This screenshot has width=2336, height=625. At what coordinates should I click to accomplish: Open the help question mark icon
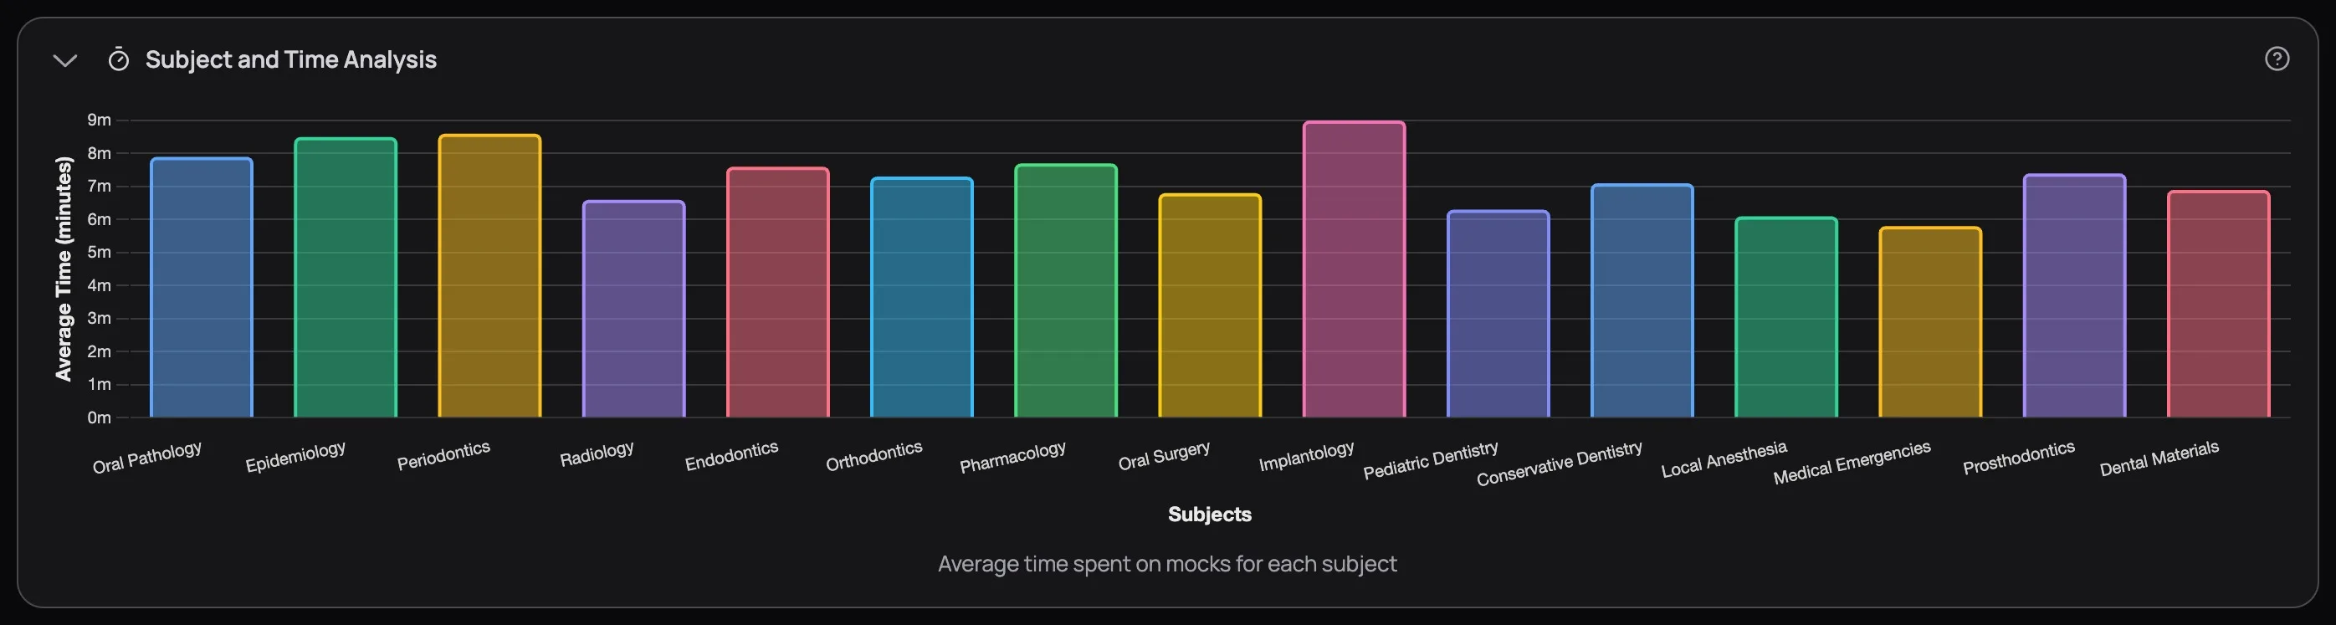point(2278,60)
